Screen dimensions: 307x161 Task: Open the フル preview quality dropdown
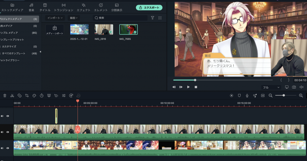tap(271, 87)
